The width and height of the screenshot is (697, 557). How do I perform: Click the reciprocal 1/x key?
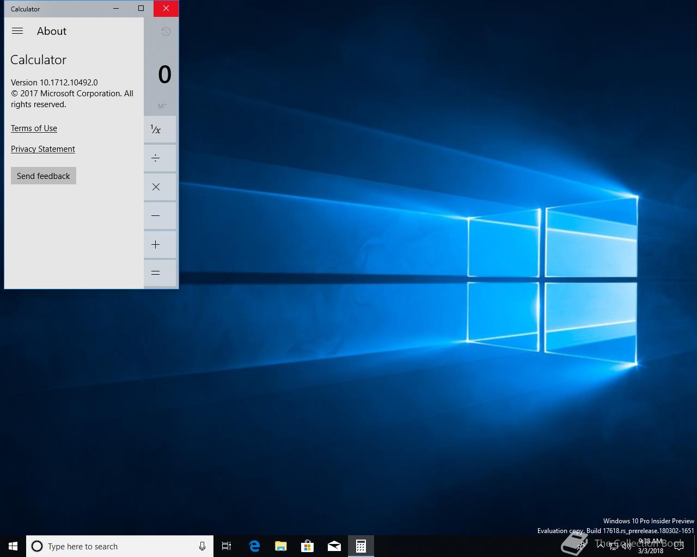click(x=160, y=129)
